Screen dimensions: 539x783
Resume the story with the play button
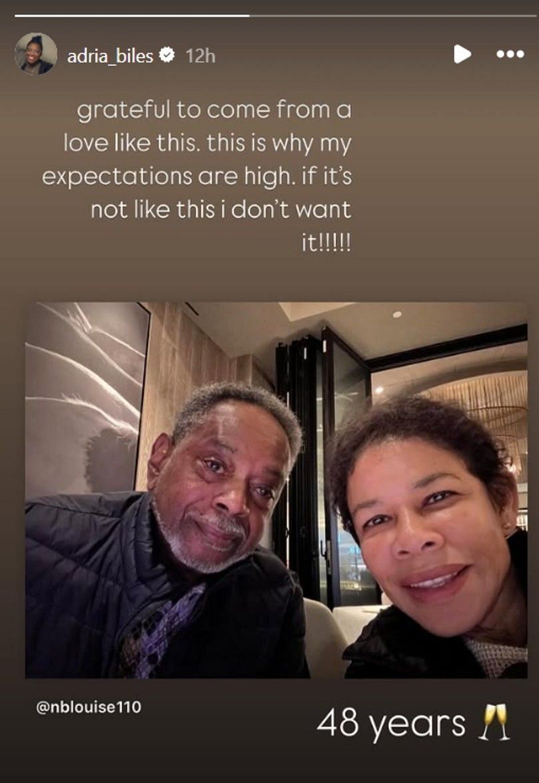click(x=462, y=54)
